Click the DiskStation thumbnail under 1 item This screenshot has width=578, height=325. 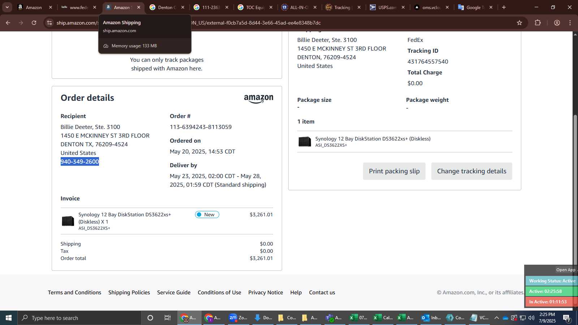coord(305,142)
